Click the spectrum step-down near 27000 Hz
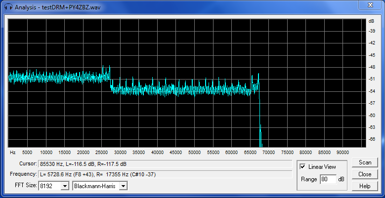The width and height of the screenshot is (385, 198). [x=110, y=81]
